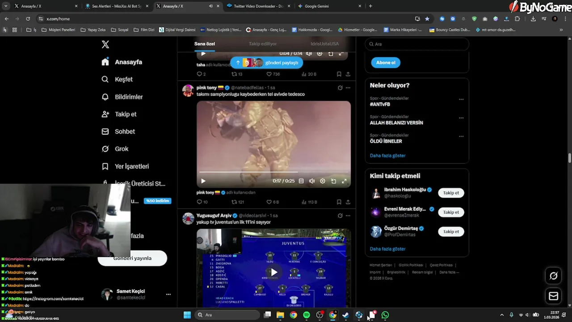The height and width of the screenshot is (322, 572).
Task: Switch to Twitter Video Downloader browser tab
Action: [259, 6]
